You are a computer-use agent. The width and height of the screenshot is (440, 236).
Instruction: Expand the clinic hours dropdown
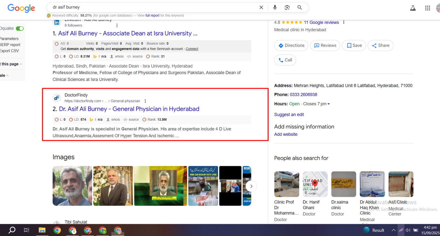pos(329,104)
